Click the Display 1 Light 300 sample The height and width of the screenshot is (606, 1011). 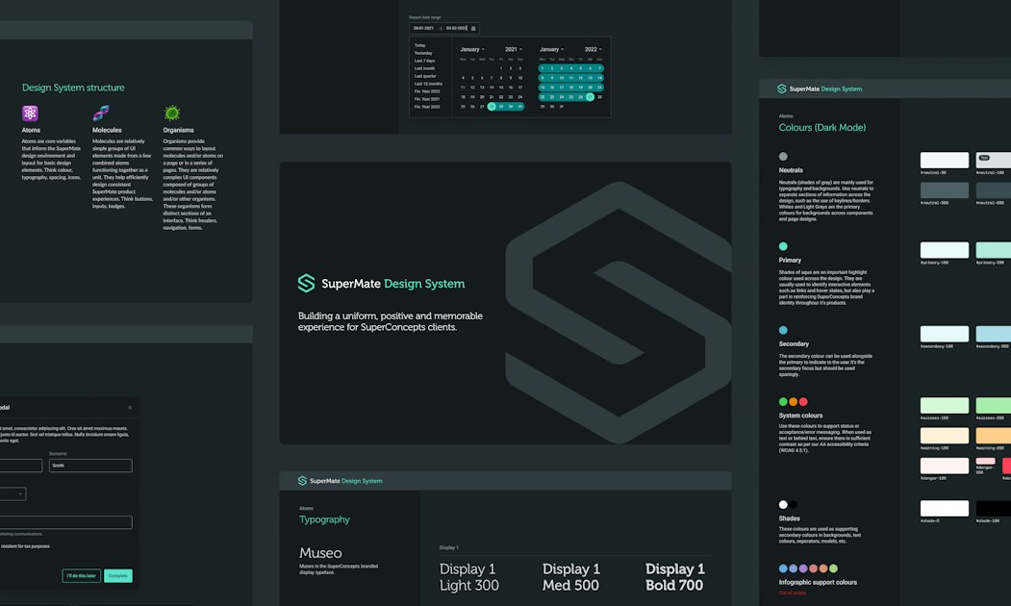[468, 577]
